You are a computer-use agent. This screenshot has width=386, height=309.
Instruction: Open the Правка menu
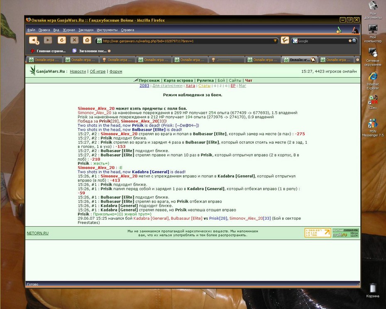[x=44, y=30]
